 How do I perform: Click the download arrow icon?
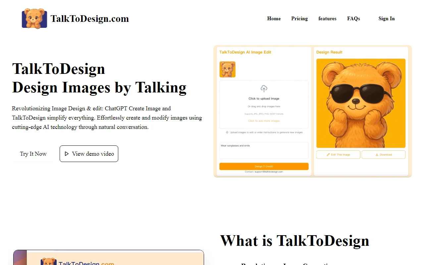(x=377, y=154)
